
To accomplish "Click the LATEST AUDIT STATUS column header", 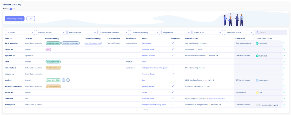I will [264, 39].
